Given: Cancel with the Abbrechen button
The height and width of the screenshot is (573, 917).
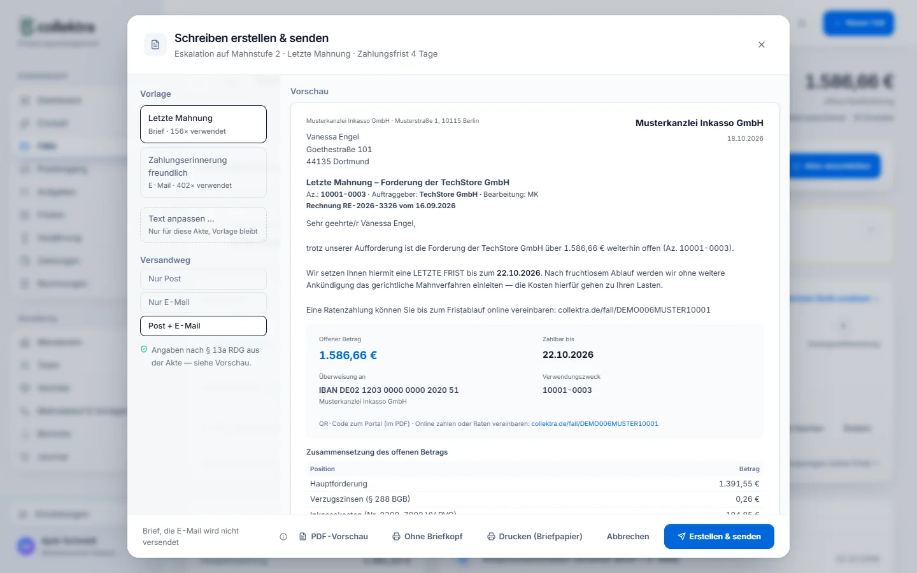Looking at the screenshot, I should [628, 537].
